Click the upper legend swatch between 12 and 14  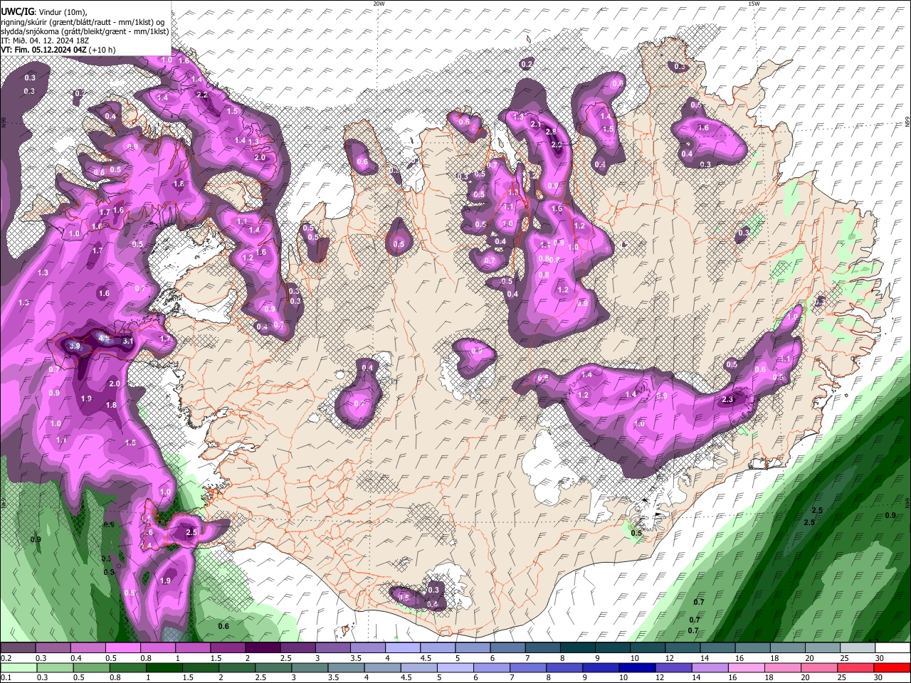683,648
